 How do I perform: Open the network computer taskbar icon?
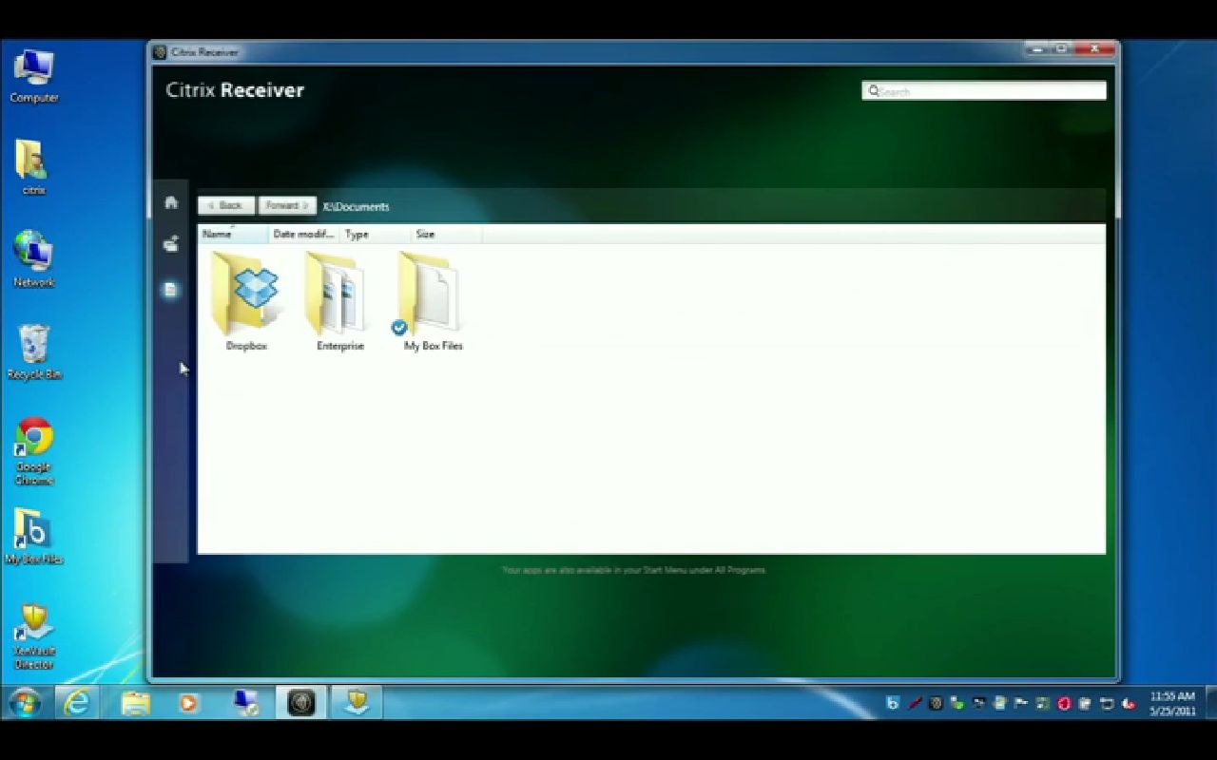click(x=246, y=703)
